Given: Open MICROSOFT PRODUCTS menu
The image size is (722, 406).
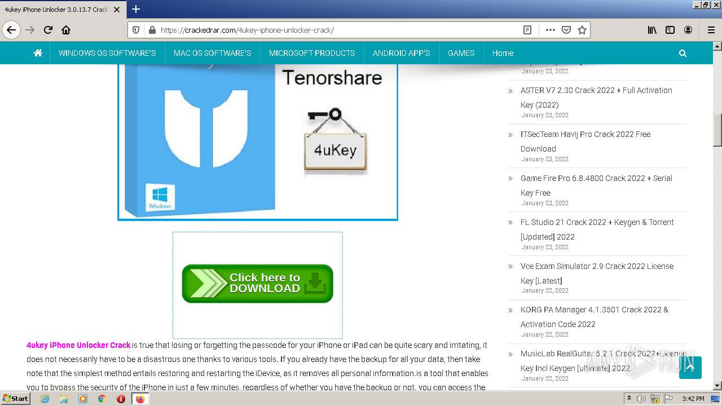Looking at the screenshot, I should point(312,53).
